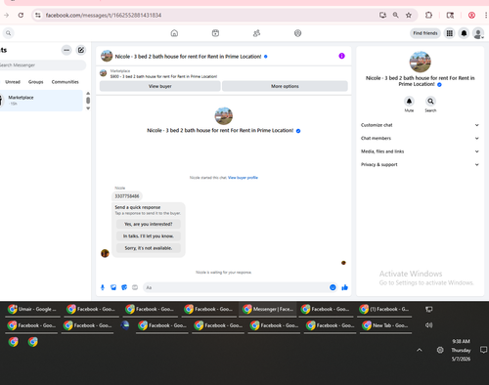The width and height of the screenshot is (489, 385).
Task: Open the volume speaker tray icon
Action: click(428, 325)
